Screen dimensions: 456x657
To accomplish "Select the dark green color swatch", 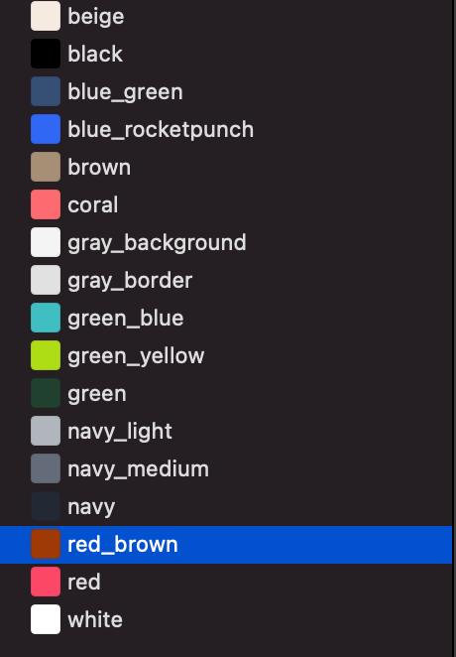I will (46, 393).
